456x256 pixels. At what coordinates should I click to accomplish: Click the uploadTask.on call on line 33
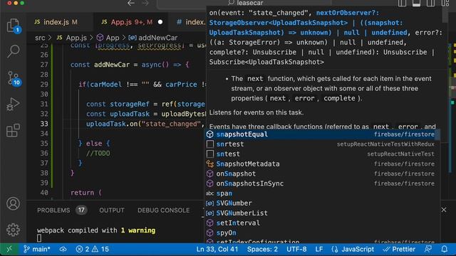click(112, 124)
